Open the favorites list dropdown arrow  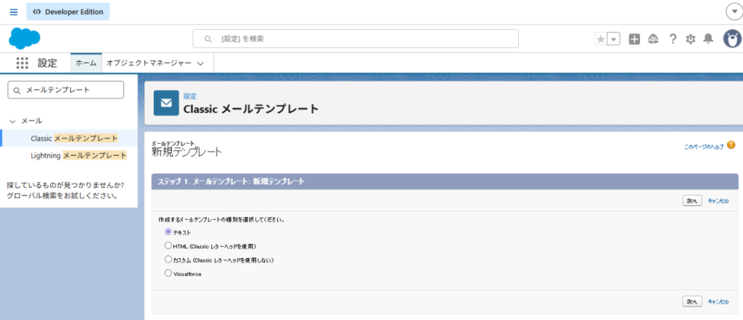click(x=614, y=39)
